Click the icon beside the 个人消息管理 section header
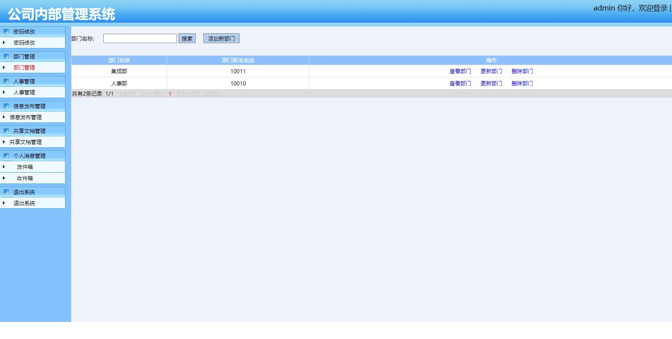 (x=6, y=155)
